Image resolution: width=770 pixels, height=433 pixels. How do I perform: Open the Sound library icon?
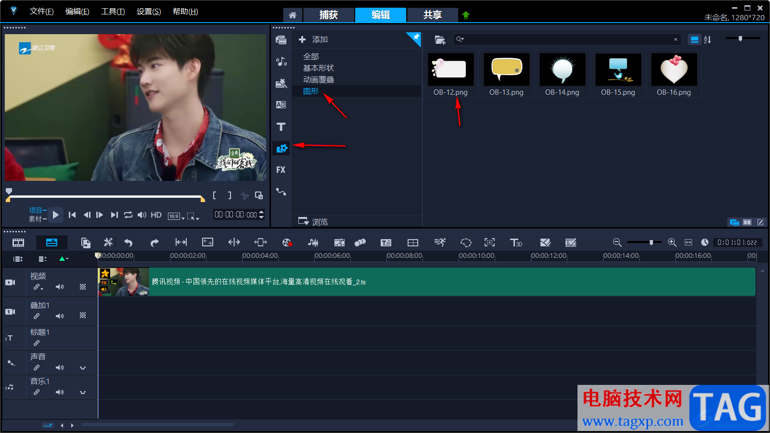click(281, 61)
